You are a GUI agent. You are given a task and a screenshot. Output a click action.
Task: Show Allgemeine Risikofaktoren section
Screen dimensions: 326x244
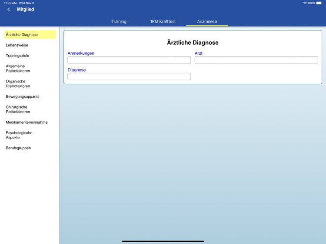[x=18, y=69]
